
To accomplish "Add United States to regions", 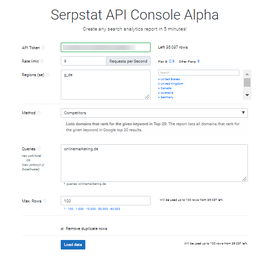I will [x=169, y=79].
